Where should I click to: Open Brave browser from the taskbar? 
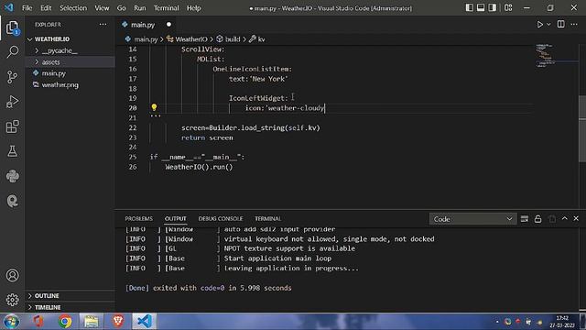pyautogui.click(x=118, y=322)
